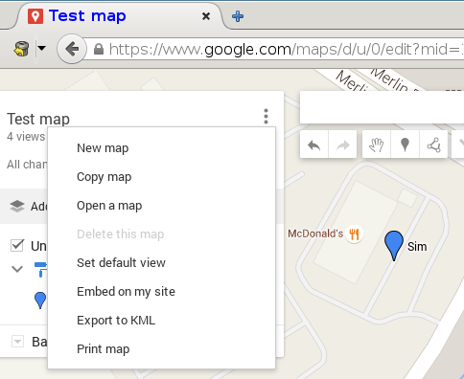
Task: Click the blue map marker labeled Sim
Action: [x=394, y=246]
